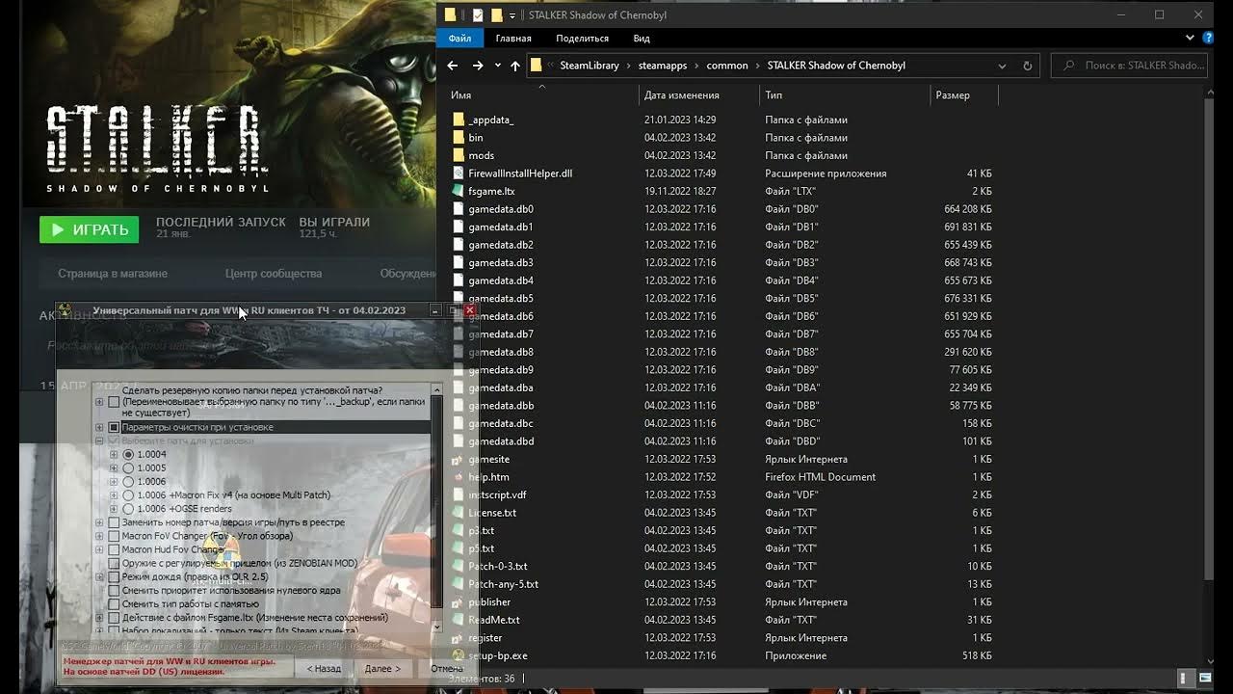Toggle 'Сменить тип работы с памятью' checkbox

[x=115, y=603]
